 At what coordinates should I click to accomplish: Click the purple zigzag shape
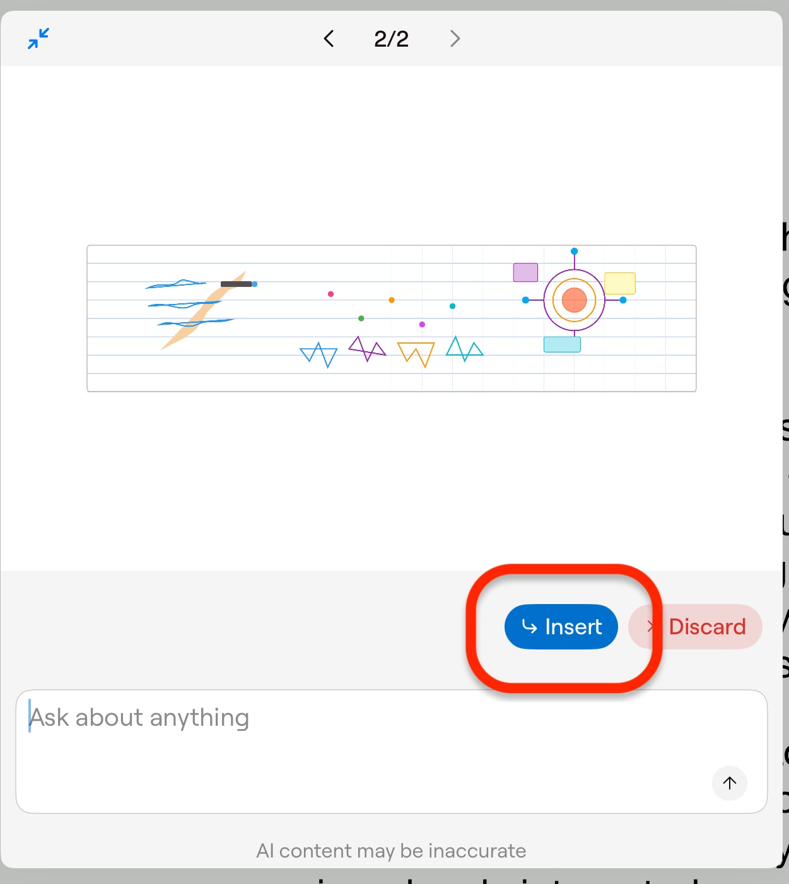tap(366, 348)
